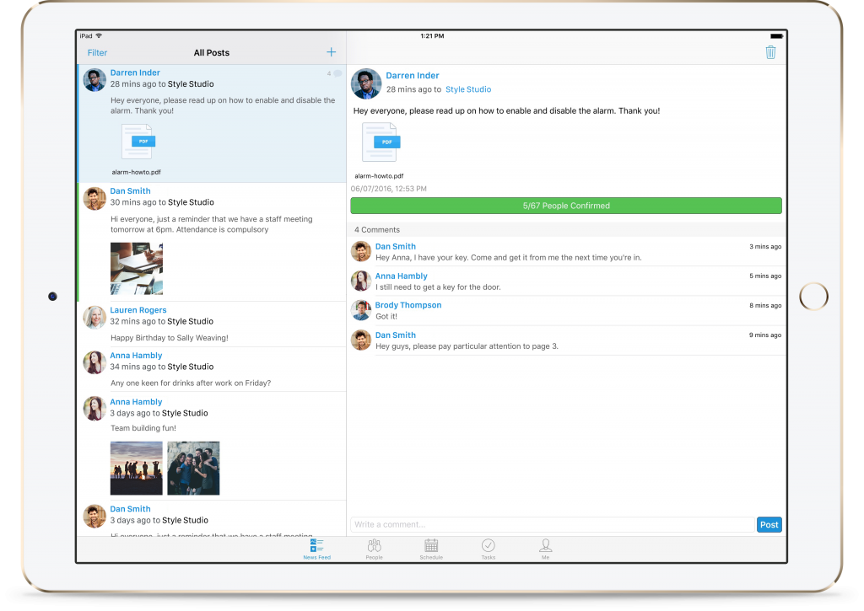Open the PDF attachment in the post list

coord(138,142)
